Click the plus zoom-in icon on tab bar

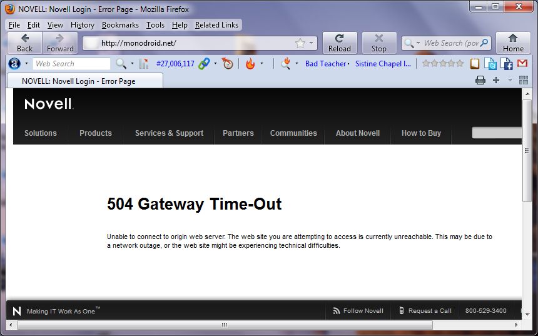coord(496,80)
